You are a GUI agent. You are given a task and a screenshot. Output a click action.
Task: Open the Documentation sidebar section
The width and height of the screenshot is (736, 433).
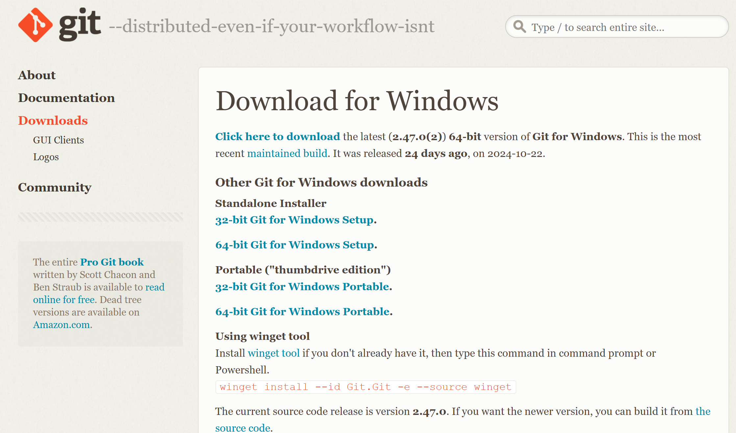[66, 98]
